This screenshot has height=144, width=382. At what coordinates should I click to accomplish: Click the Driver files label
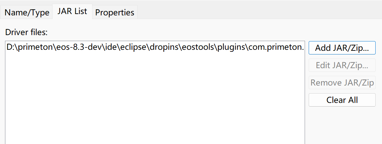click(x=26, y=32)
